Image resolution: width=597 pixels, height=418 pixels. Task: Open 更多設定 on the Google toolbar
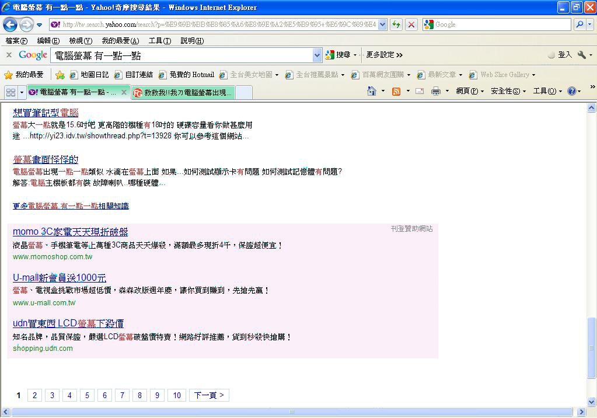tap(384, 55)
